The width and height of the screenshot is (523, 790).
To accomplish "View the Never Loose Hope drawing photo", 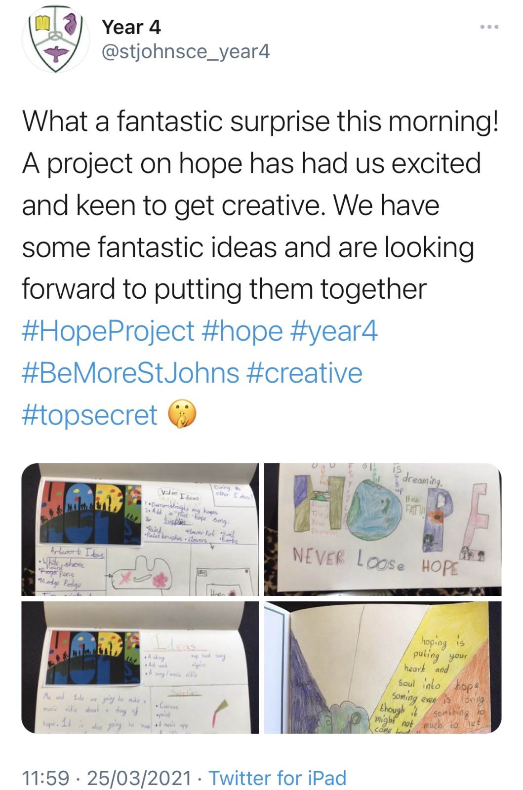I will click(383, 529).
